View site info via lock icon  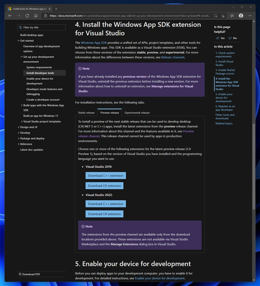tap(45, 16)
